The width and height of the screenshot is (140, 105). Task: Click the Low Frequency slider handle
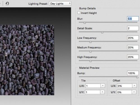click(x=90, y=42)
